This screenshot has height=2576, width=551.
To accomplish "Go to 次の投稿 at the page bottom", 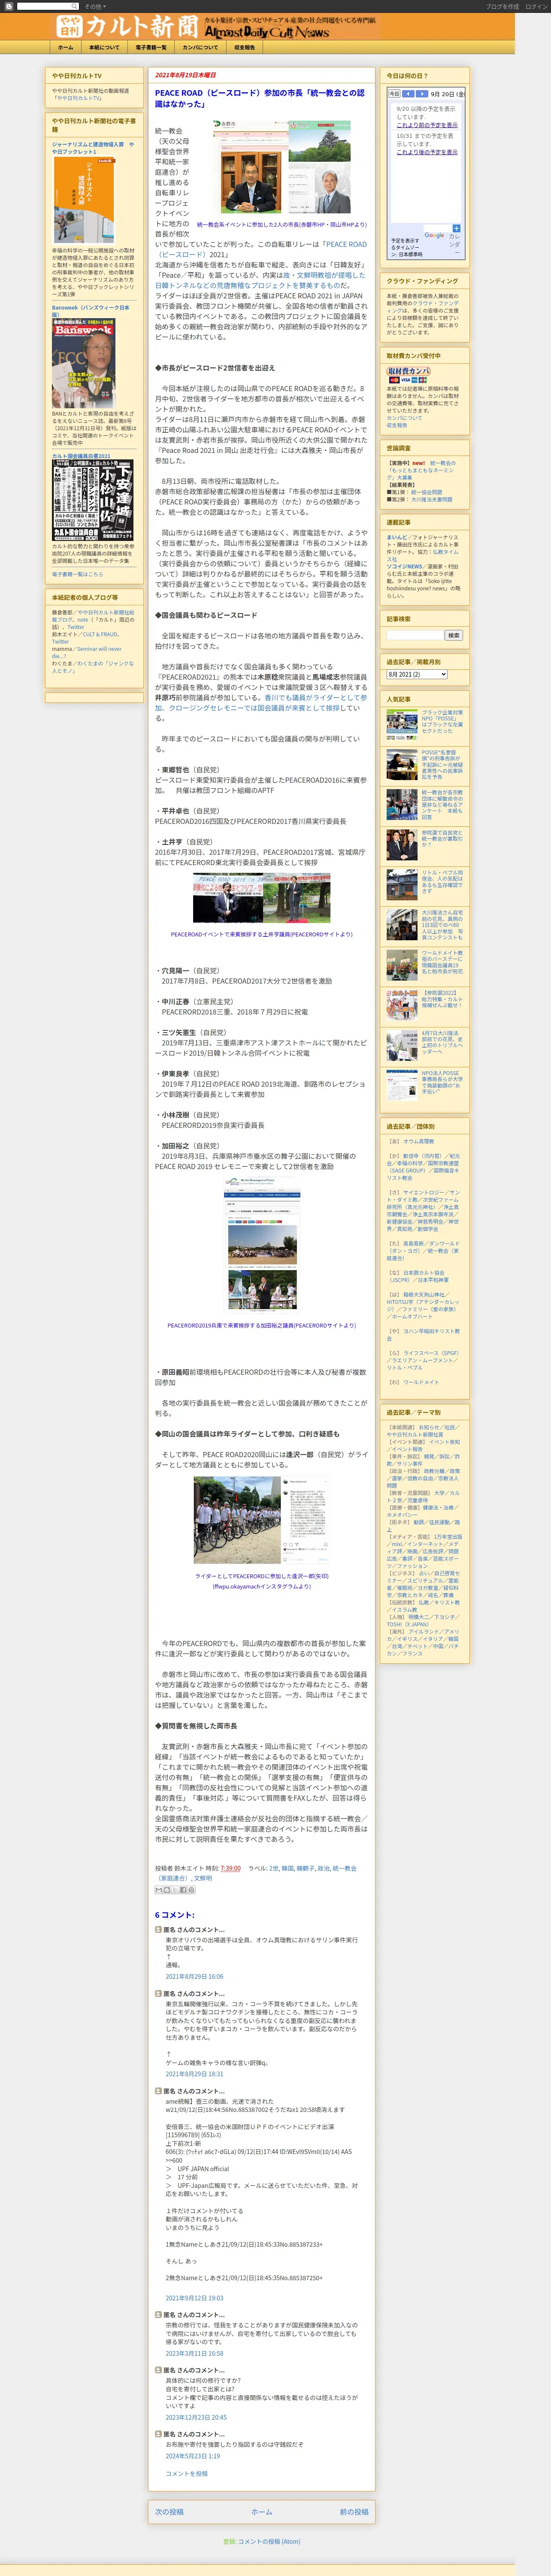I will 169,2511.
